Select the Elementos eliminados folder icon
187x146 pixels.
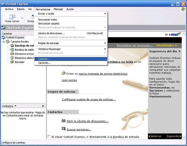click(x=12, y=58)
